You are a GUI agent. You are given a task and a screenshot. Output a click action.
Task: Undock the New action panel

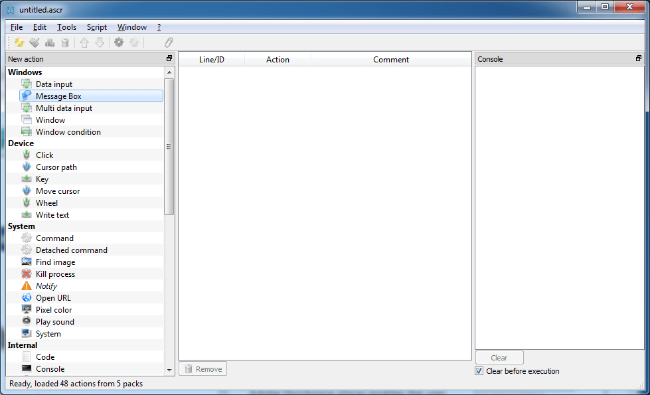tap(169, 58)
